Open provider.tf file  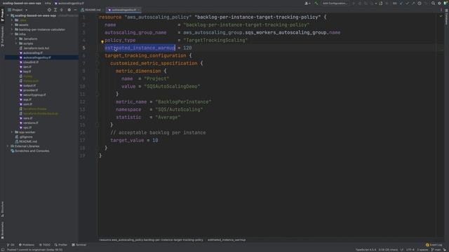point(30,90)
